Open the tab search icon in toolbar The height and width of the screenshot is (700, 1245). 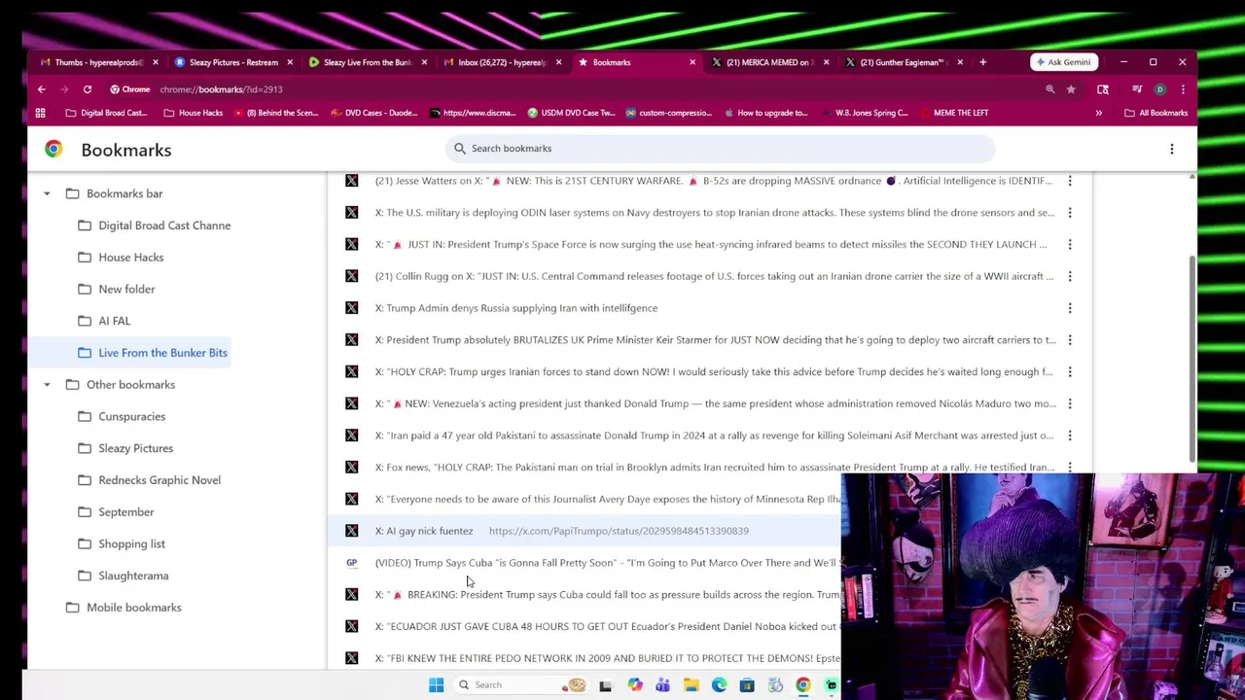tap(1103, 89)
